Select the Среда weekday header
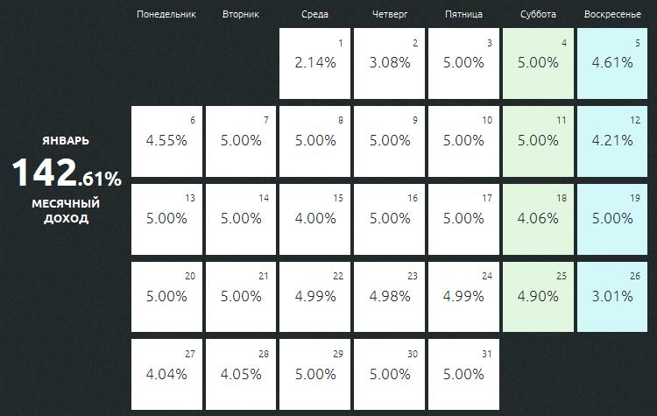The height and width of the screenshot is (416, 657). [x=315, y=14]
